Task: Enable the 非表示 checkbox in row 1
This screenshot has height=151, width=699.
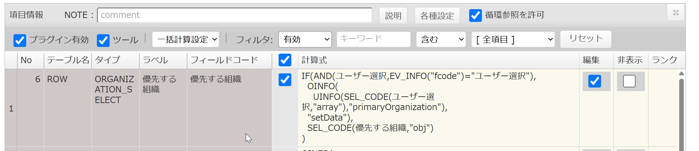Action: point(629,81)
